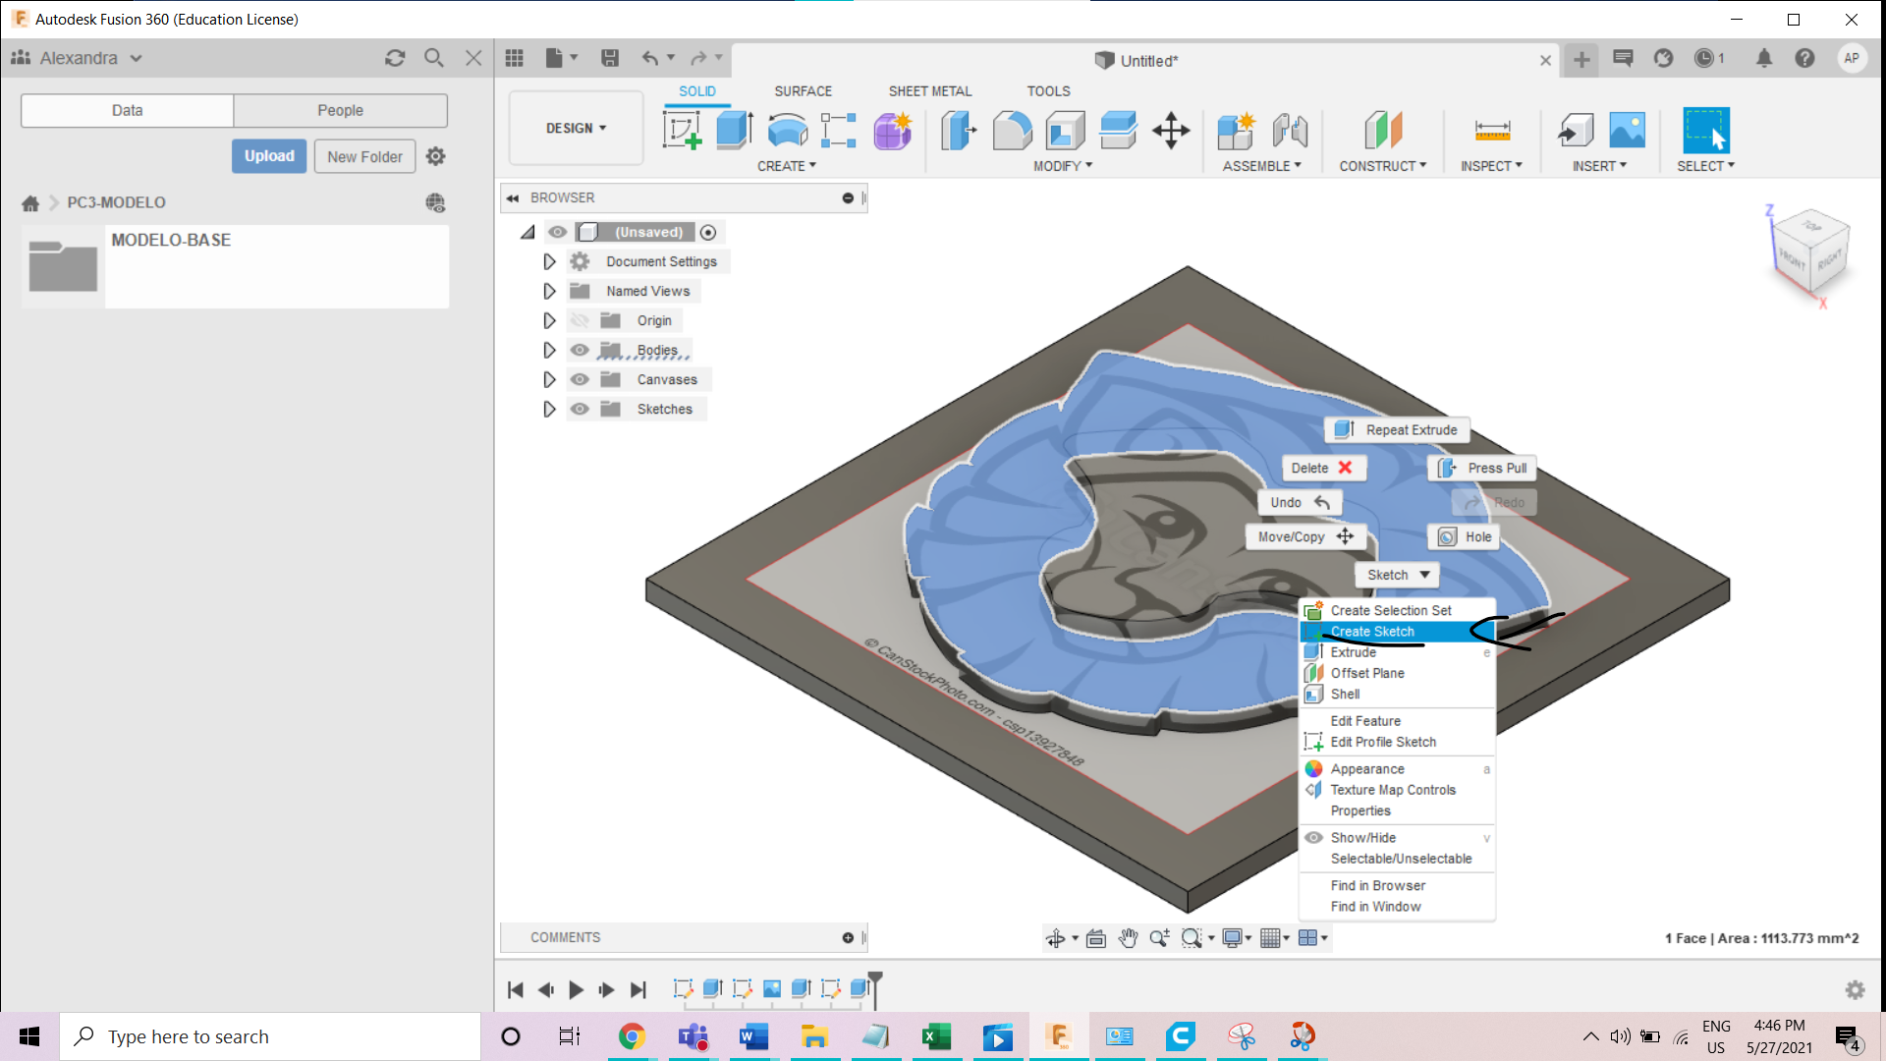Open the Sketch marking menu dropdown

[x=1398, y=575]
